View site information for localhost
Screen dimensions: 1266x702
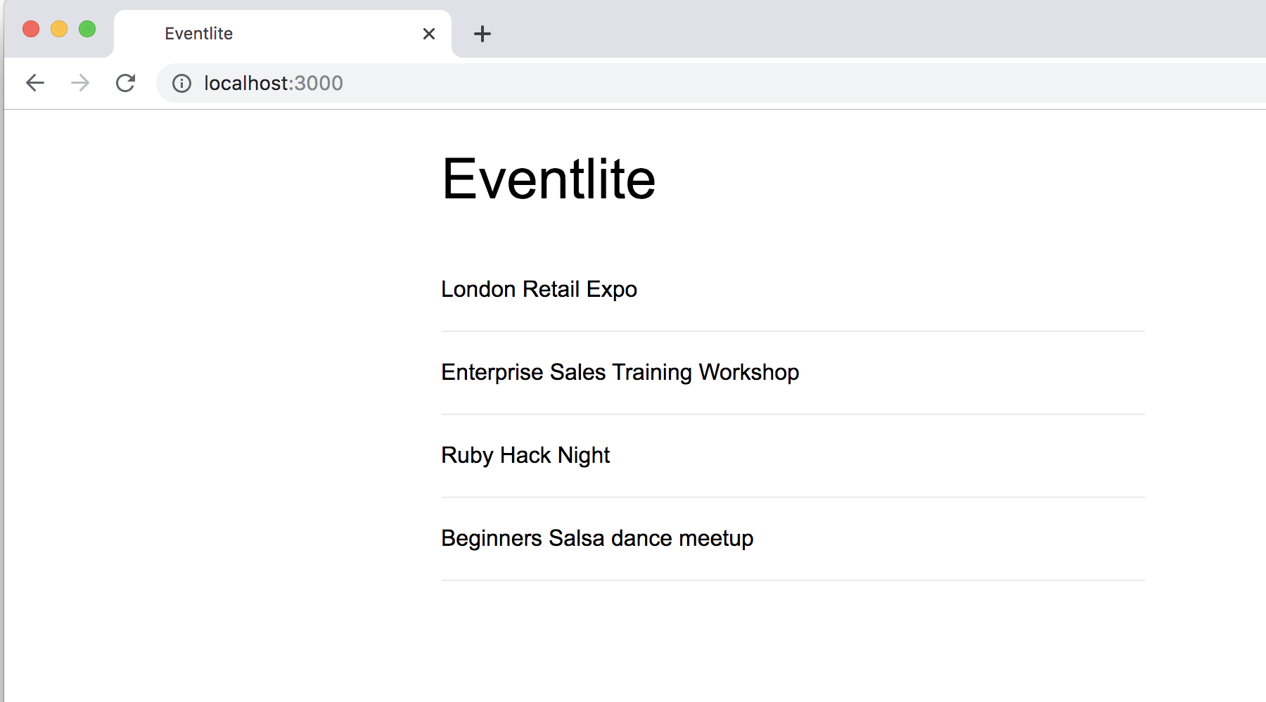pyautogui.click(x=181, y=84)
